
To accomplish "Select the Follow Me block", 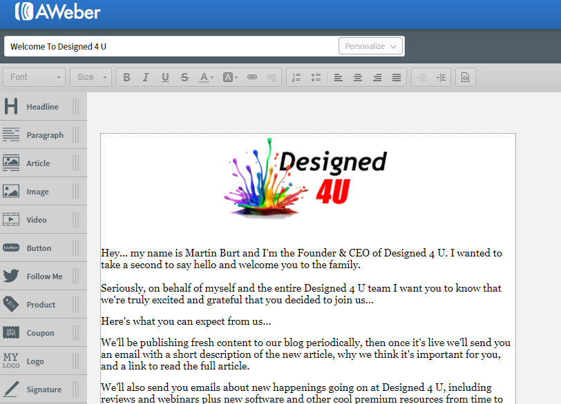I will pyautogui.click(x=43, y=276).
